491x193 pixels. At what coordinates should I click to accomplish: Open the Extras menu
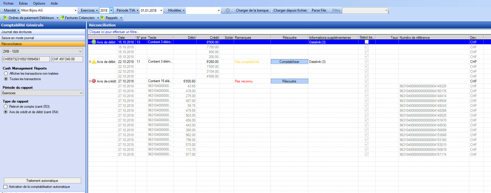point(23,3)
